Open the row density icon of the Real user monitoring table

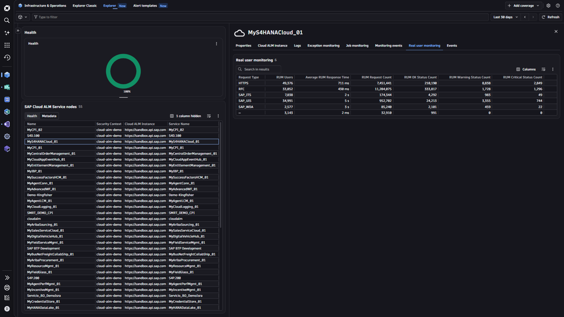coord(543,70)
